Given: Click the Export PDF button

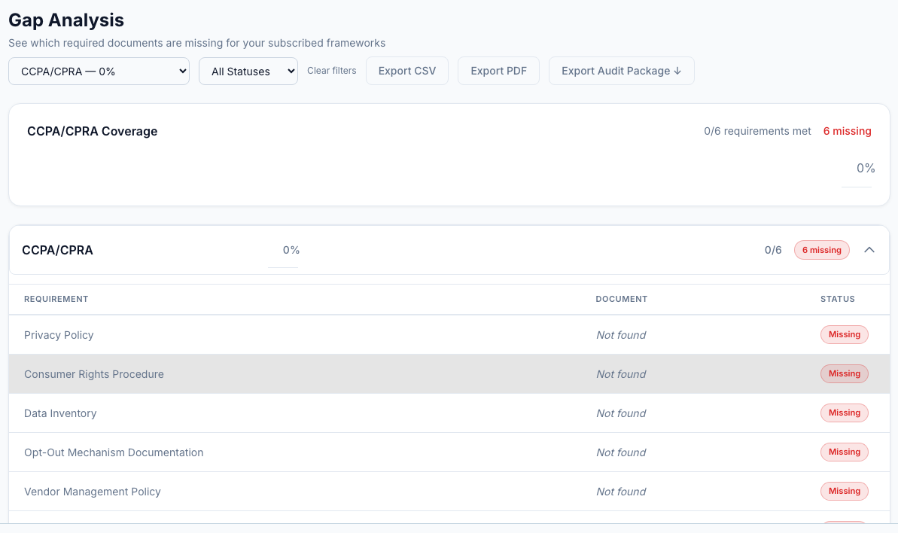Looking at the screenshot, I should (498, 71).
